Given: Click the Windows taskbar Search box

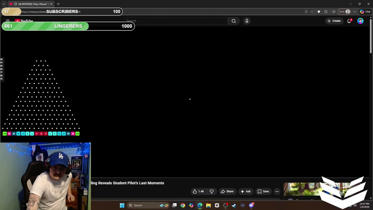Looking at the screenshot, I should (x=149, y=205).
